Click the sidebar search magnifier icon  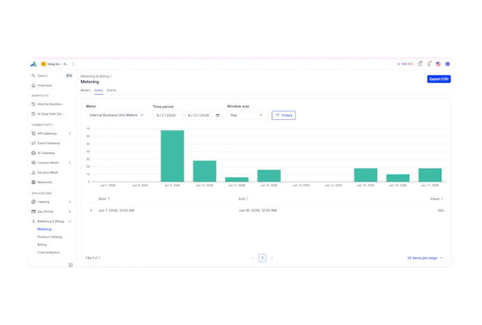click(x=34, y=75)
